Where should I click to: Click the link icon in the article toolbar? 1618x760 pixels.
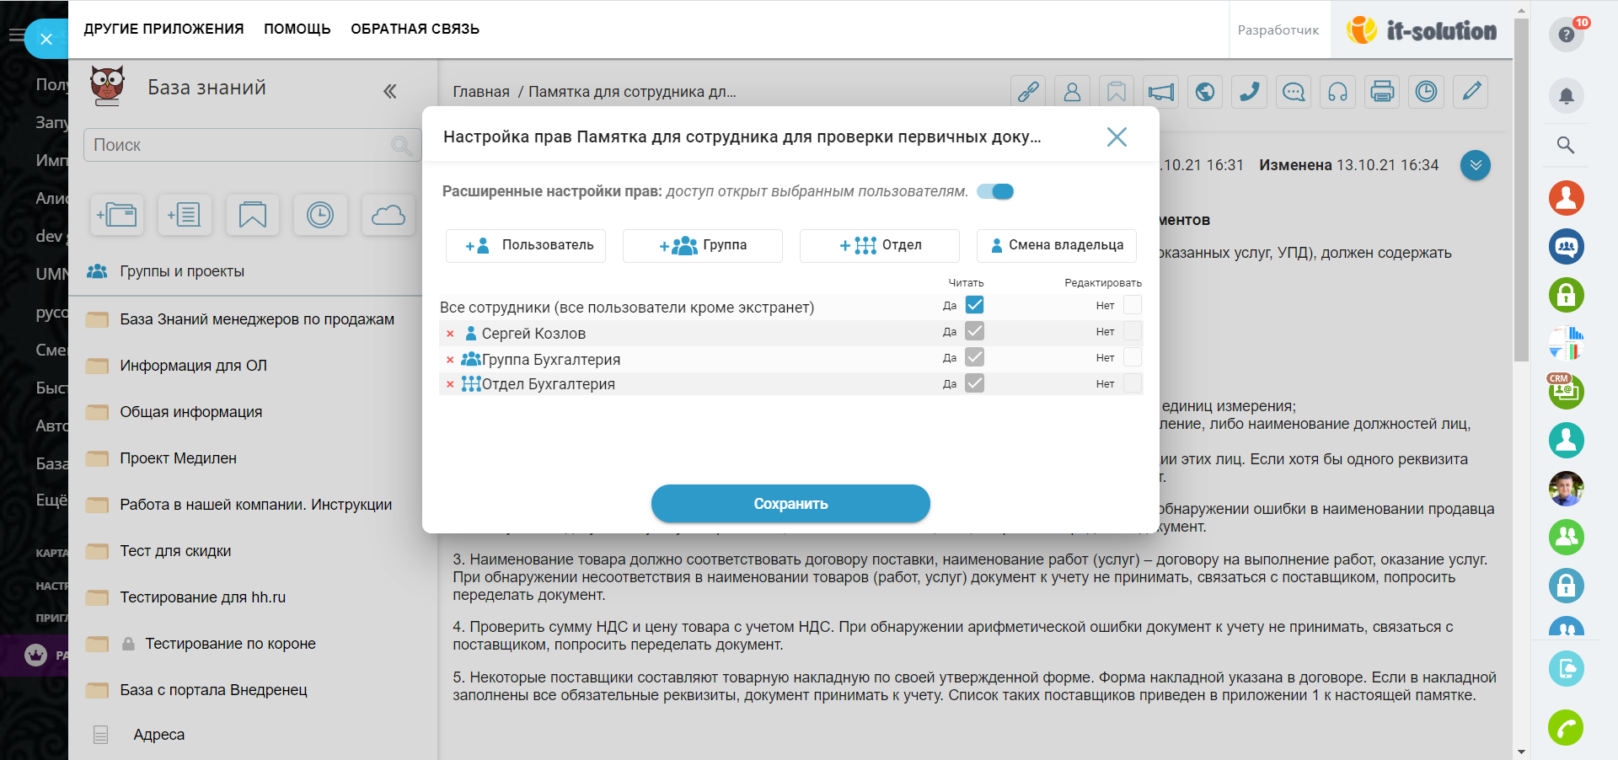coord(1028,92)
